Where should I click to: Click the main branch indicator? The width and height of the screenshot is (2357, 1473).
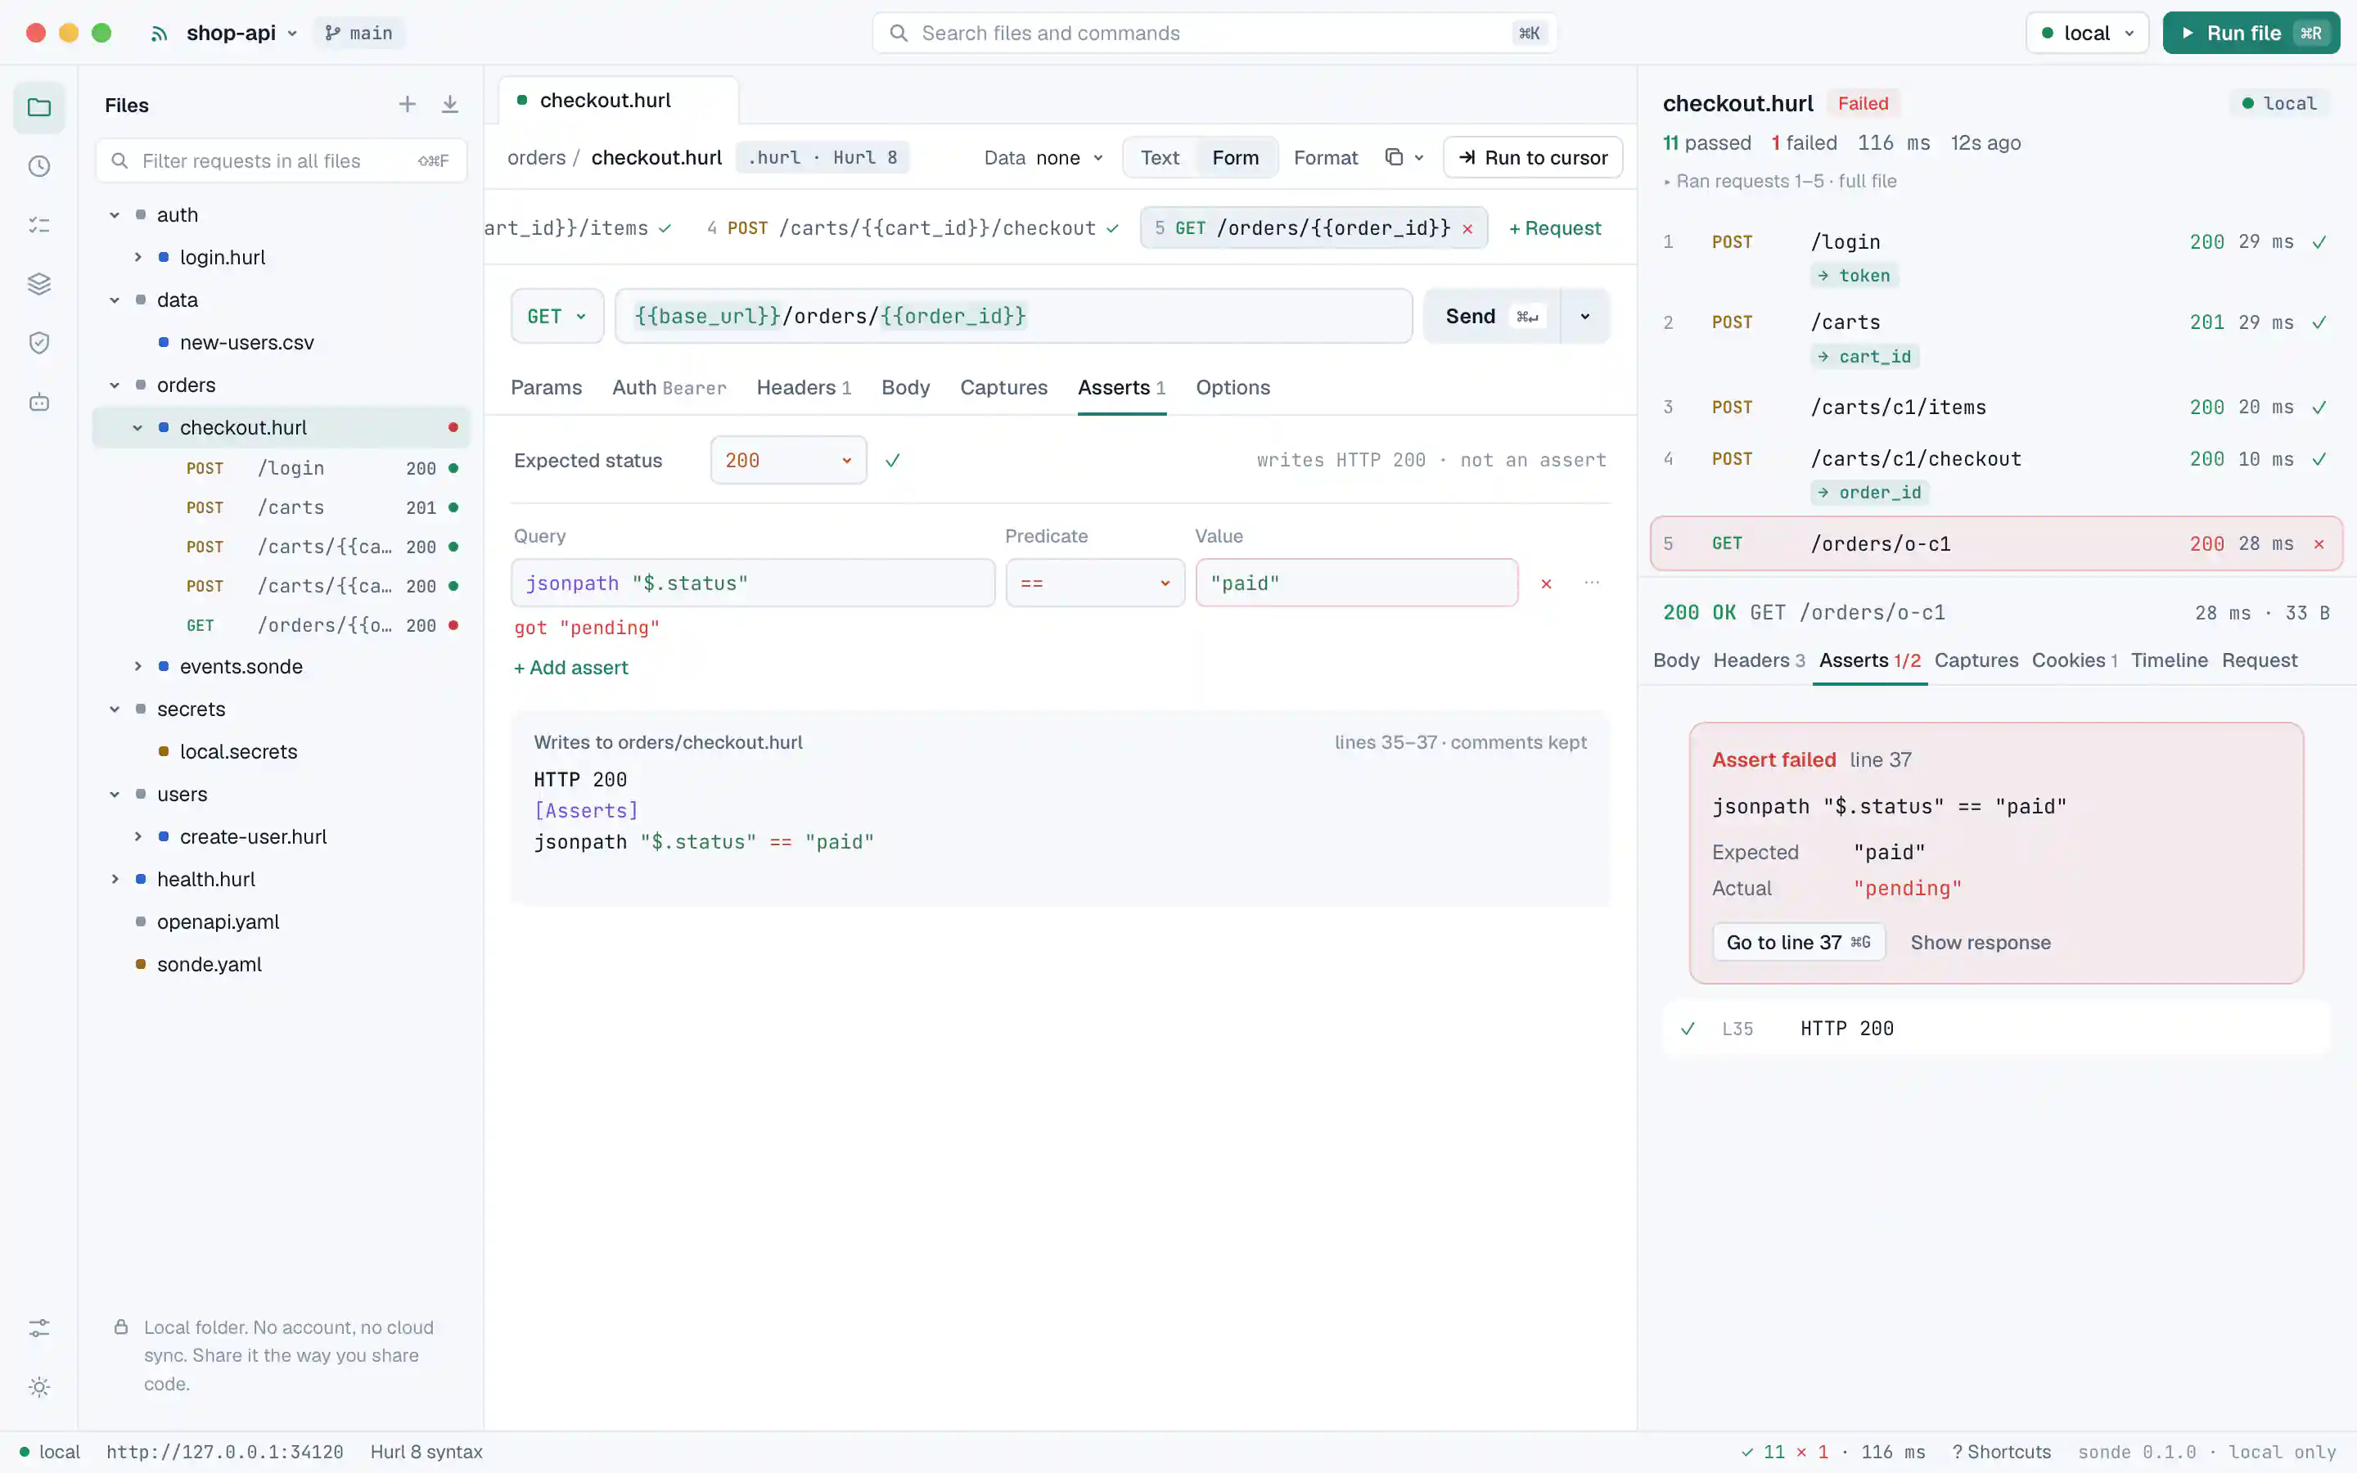[x=358, y=33]
